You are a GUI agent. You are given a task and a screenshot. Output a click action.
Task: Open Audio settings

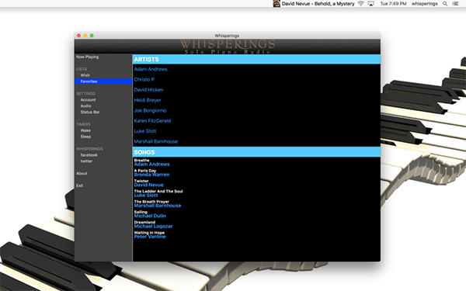85,106
